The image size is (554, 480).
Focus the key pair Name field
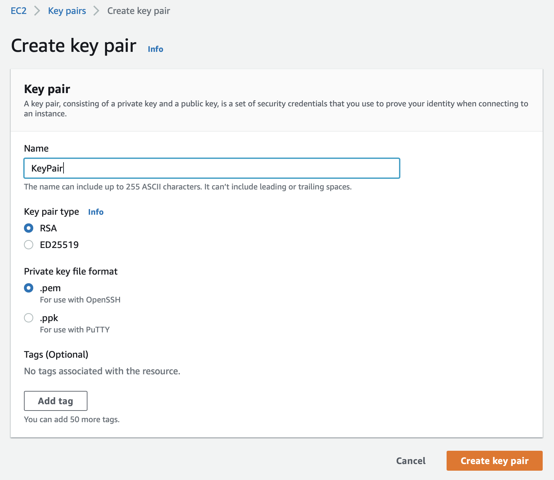click(212, 168)
